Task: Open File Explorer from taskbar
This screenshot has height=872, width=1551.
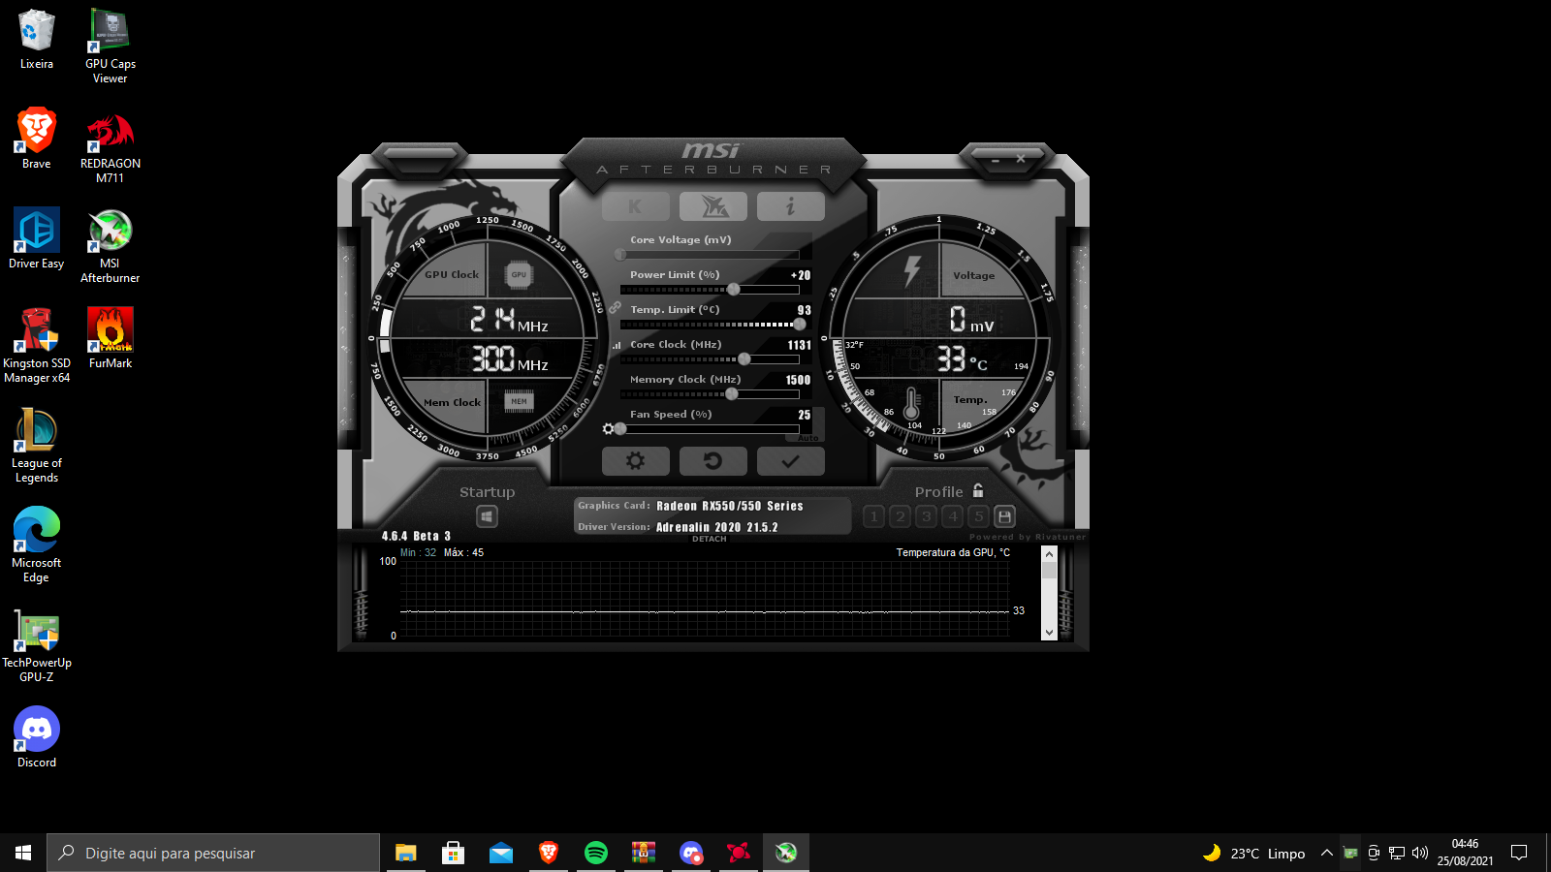Action: [405, 853]
